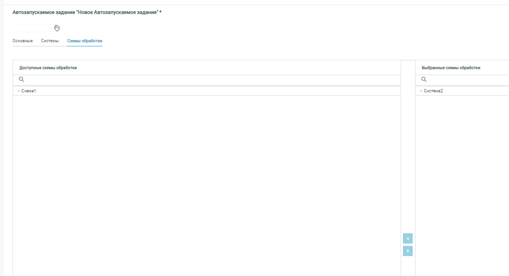Viewport: 509px width, 276px height.
Task: Click the empty field left of the tag icon
Action: tap(32, 28)
